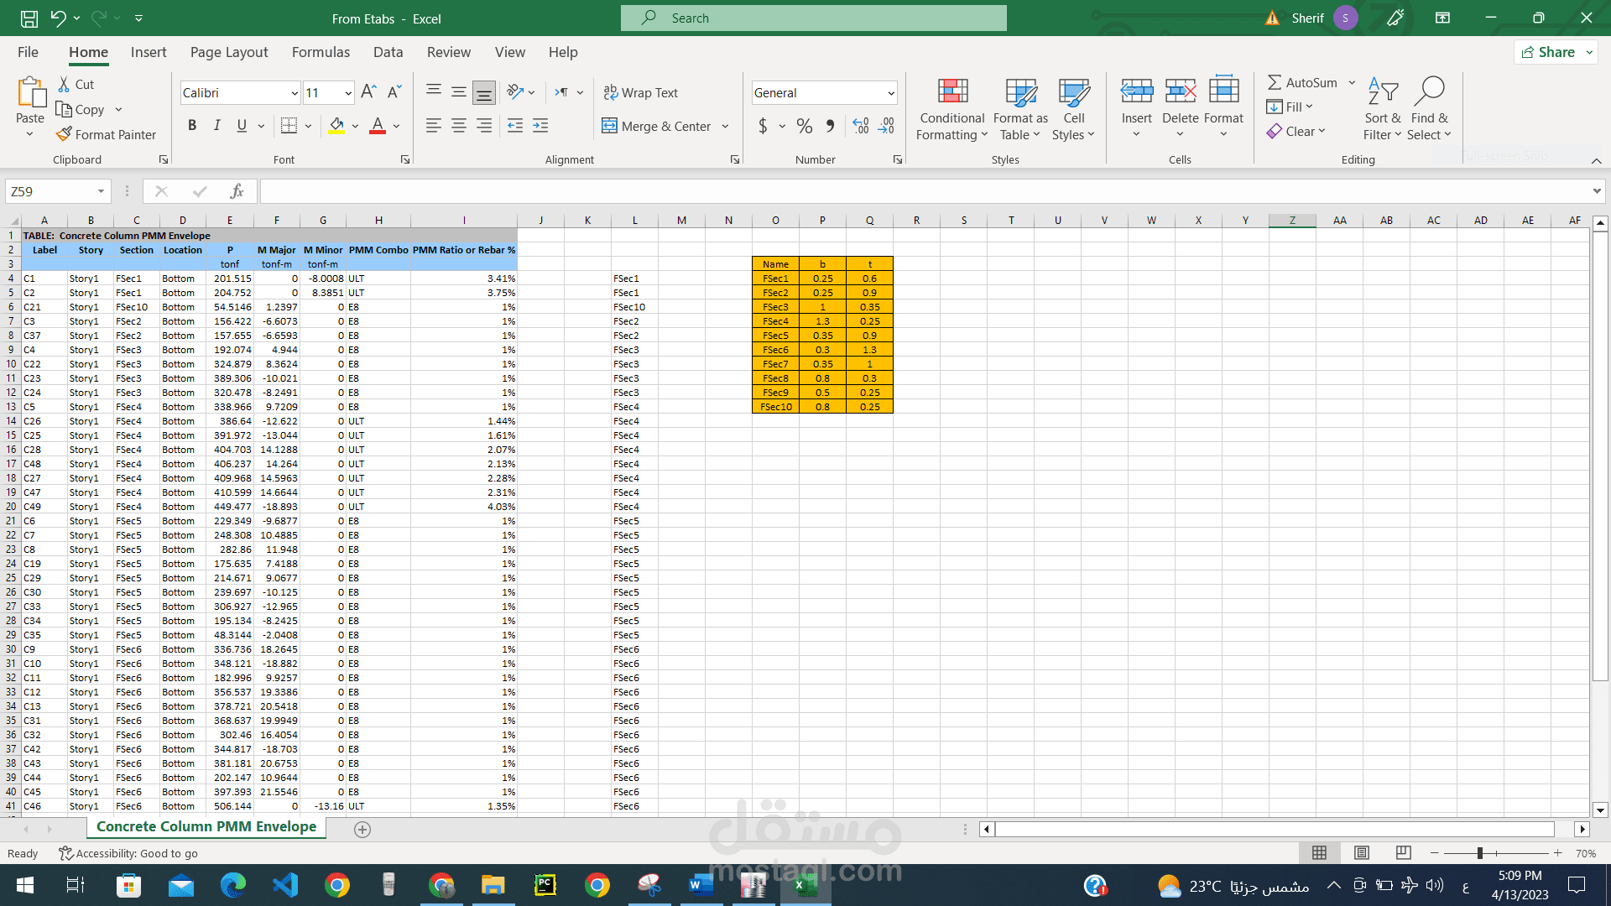Toggle Wrap Text on selected cells
The height and width of the screenshot is (906, 1611).
[641, 92]
